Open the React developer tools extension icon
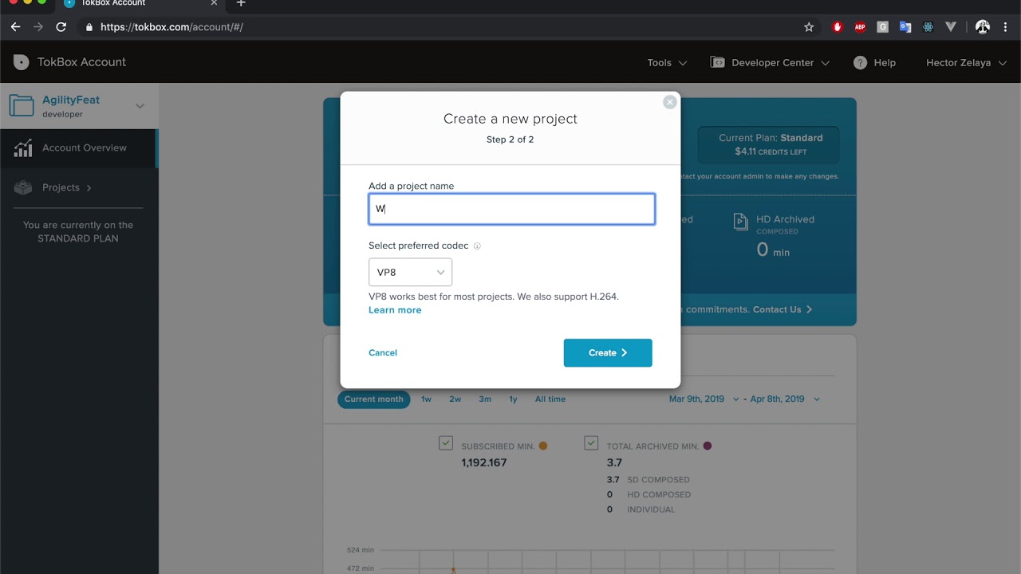Image resolution: width=1021 pixels, height=574 pixels. [x=928, y=27]
